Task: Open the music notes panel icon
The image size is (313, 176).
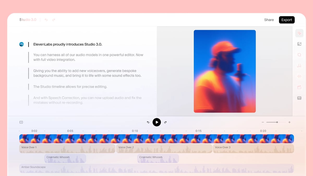Action: pyautogui.click(x=299, y=66)
